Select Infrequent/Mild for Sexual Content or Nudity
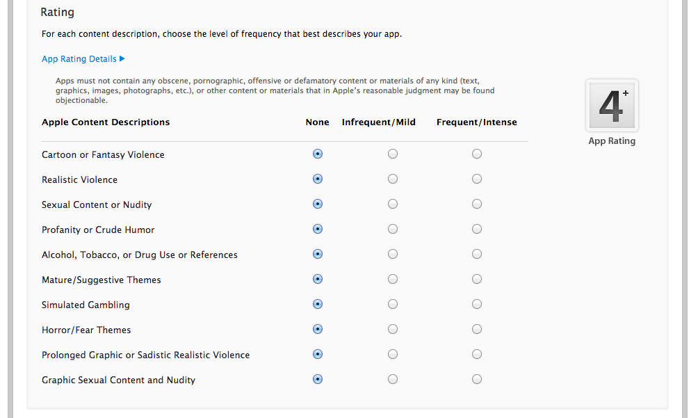Viewport: 698px width, 418px height. [393, 204]
